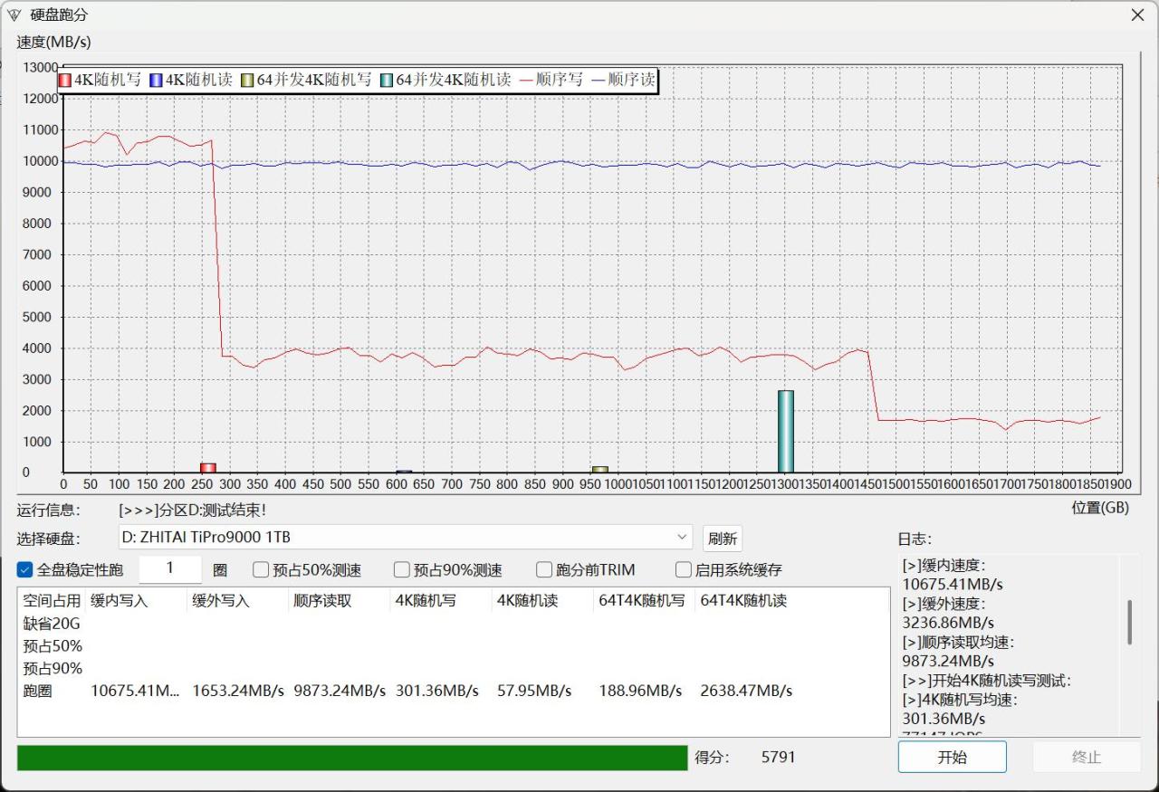Click the red 4K随机写 legend icon
The height and width of the screenshot is (792, 1159).
tap(64, 80)
